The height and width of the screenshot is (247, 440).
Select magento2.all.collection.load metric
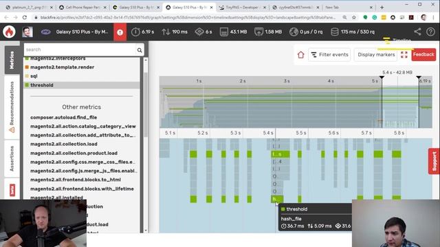click(x=64, y=144)
